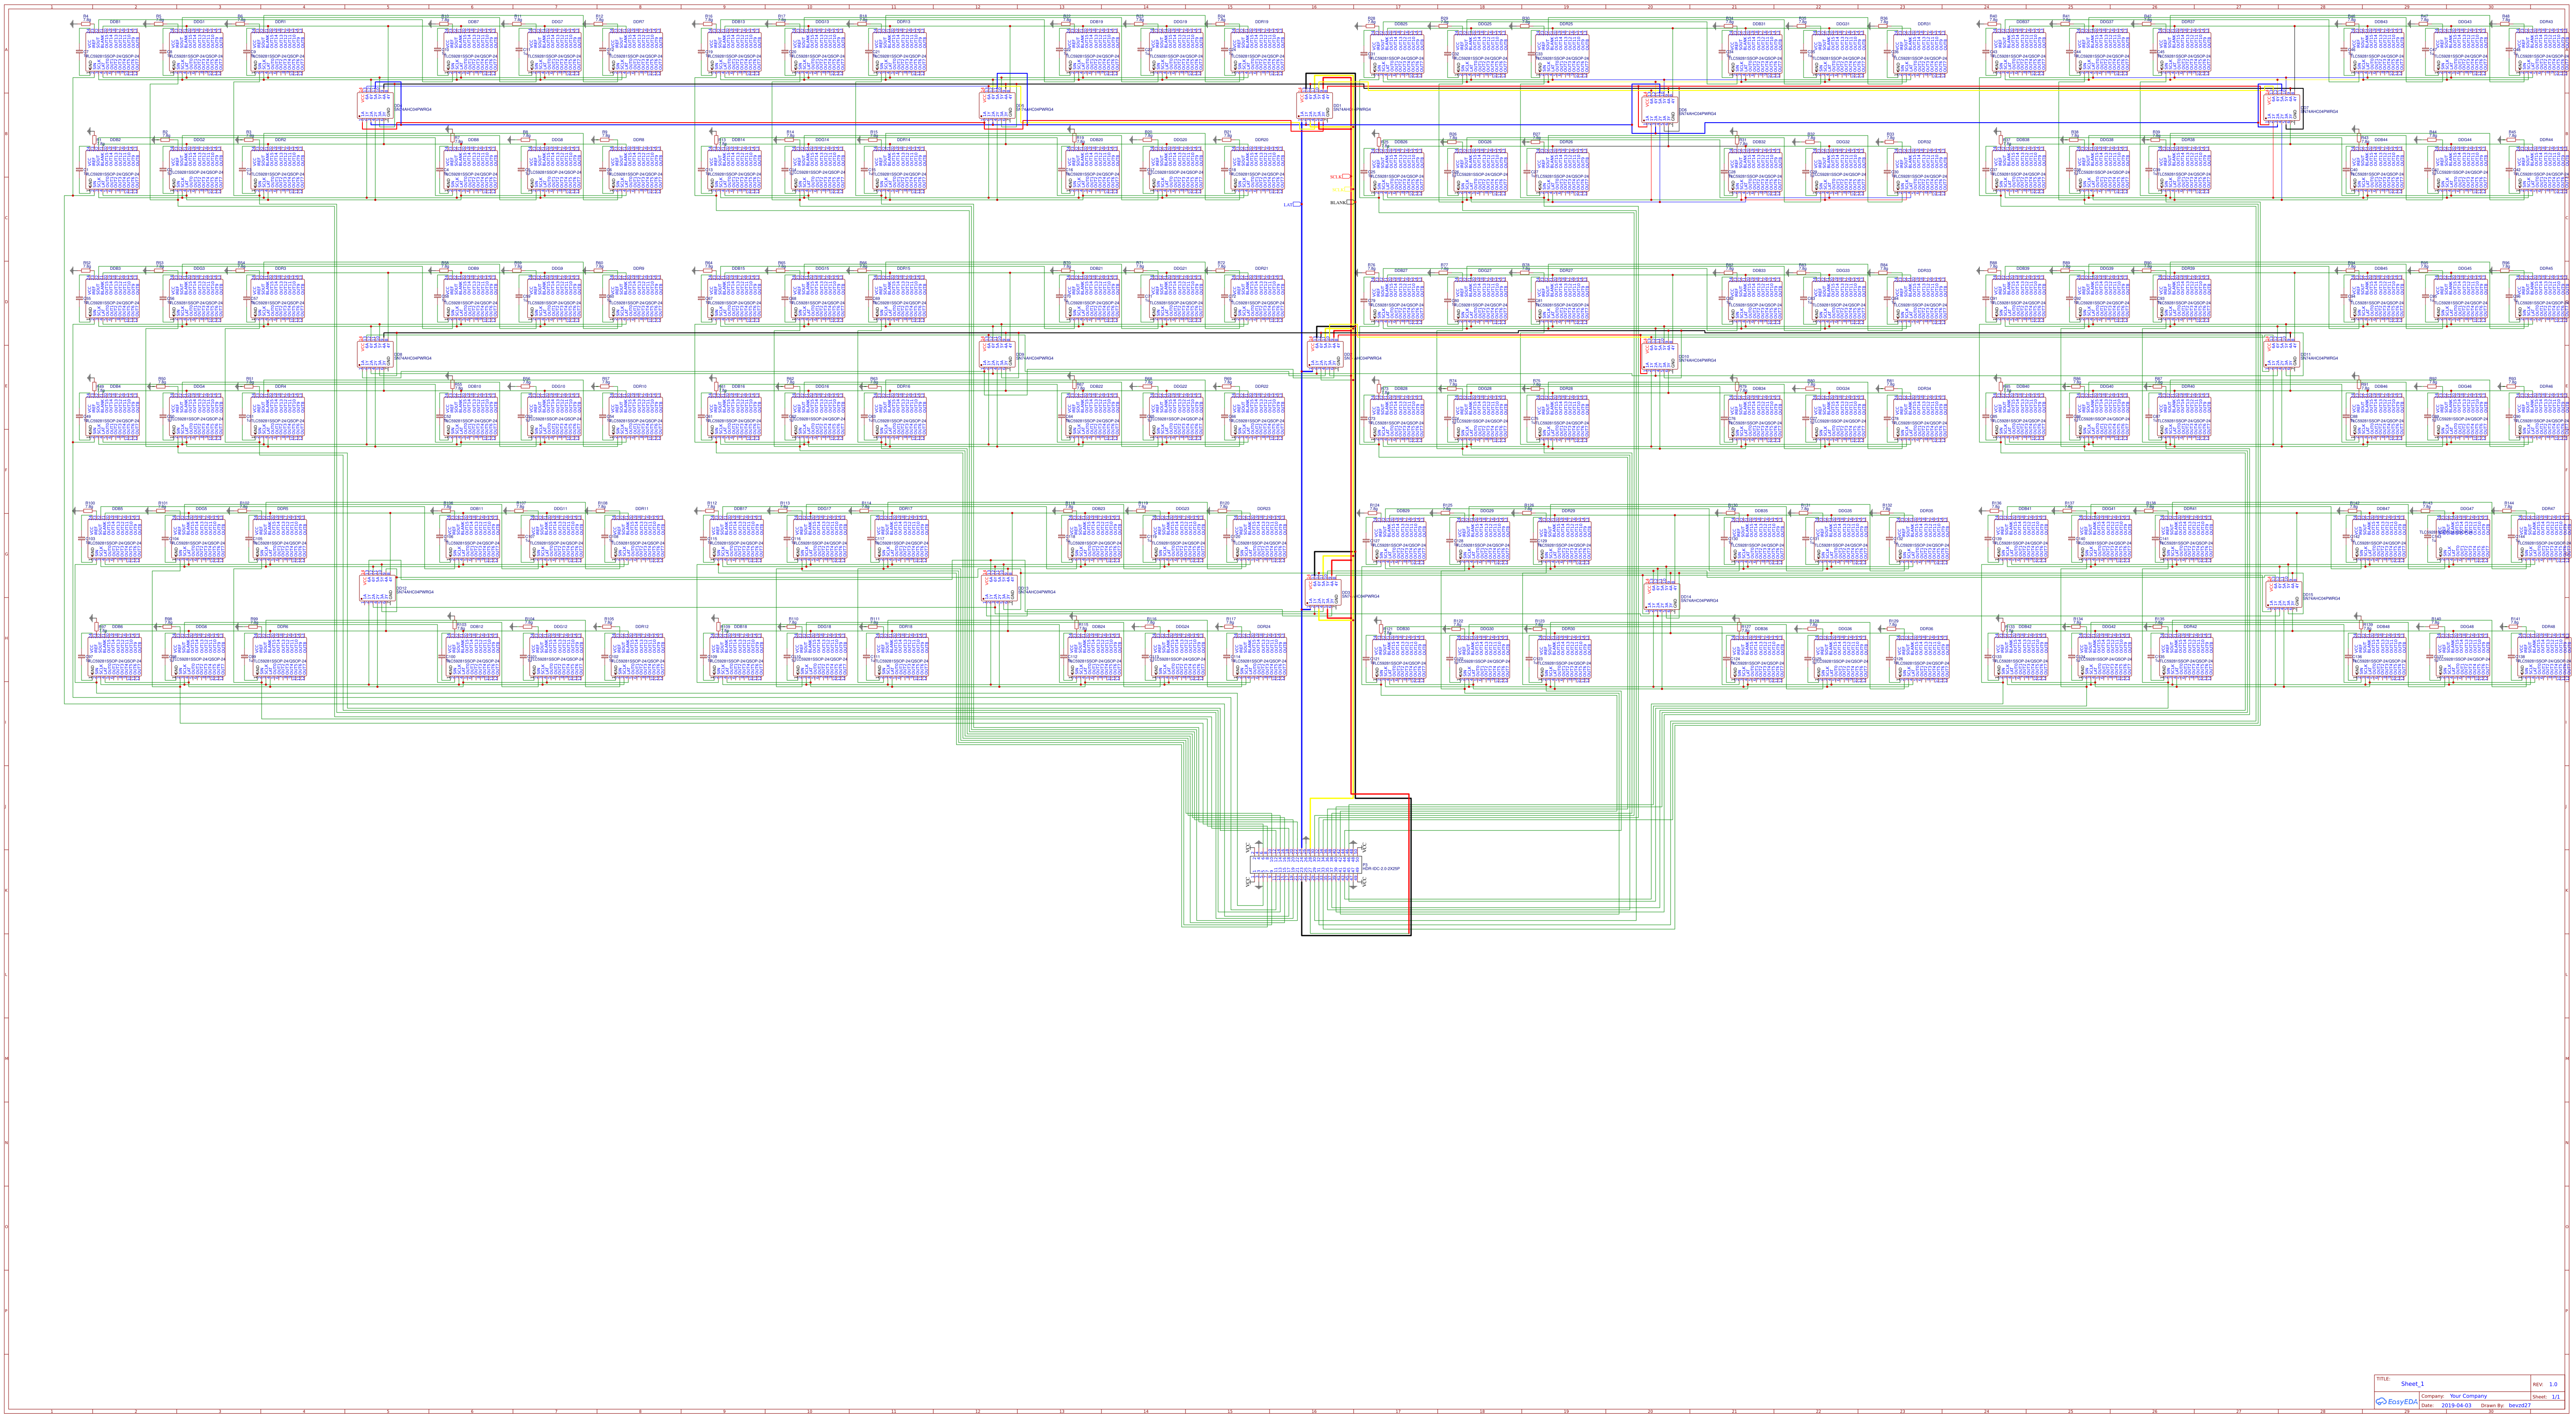Select the blue LAT net port symbol
Viewport: 2576px width, 1418px height.
[1293, 204]
